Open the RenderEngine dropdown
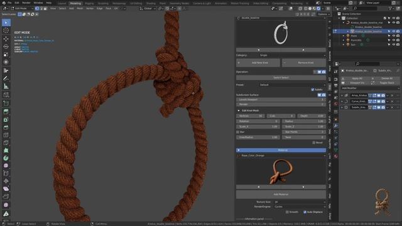The image size is (402, 226). coord(300,207)
